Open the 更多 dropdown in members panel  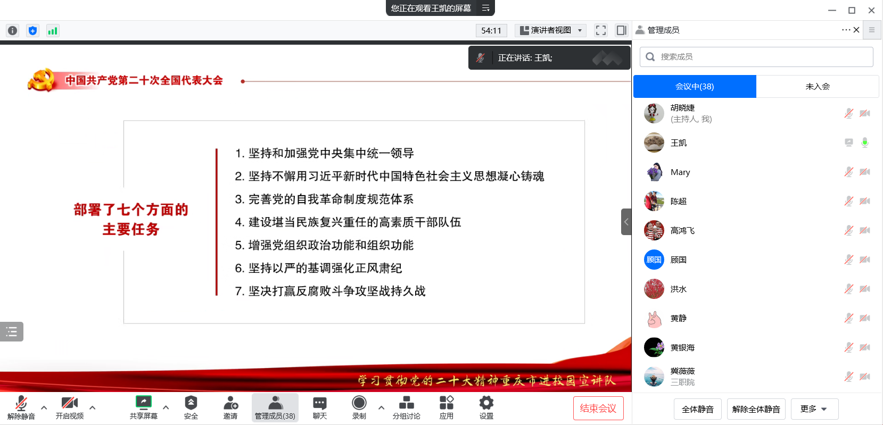(x=814, y=409)
